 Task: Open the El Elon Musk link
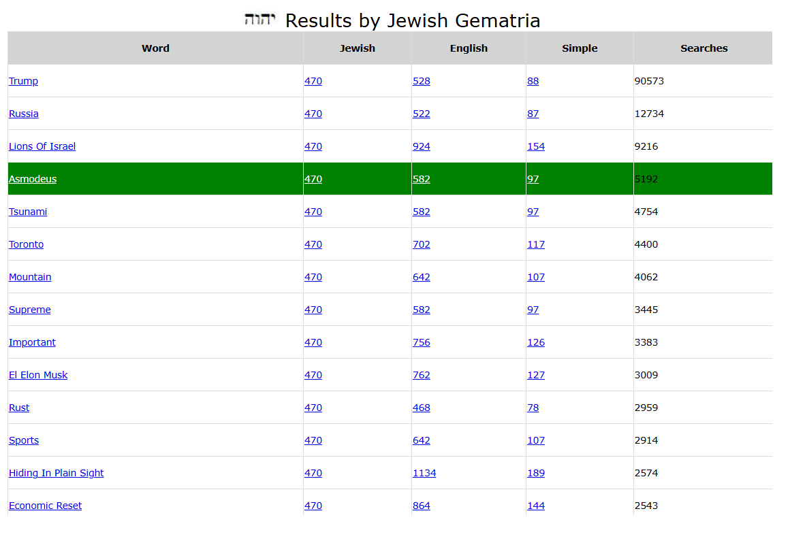[x=38, y=375]
